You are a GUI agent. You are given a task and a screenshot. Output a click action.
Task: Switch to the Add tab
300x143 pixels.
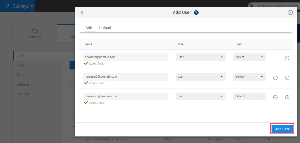click(x=89, y=28)
